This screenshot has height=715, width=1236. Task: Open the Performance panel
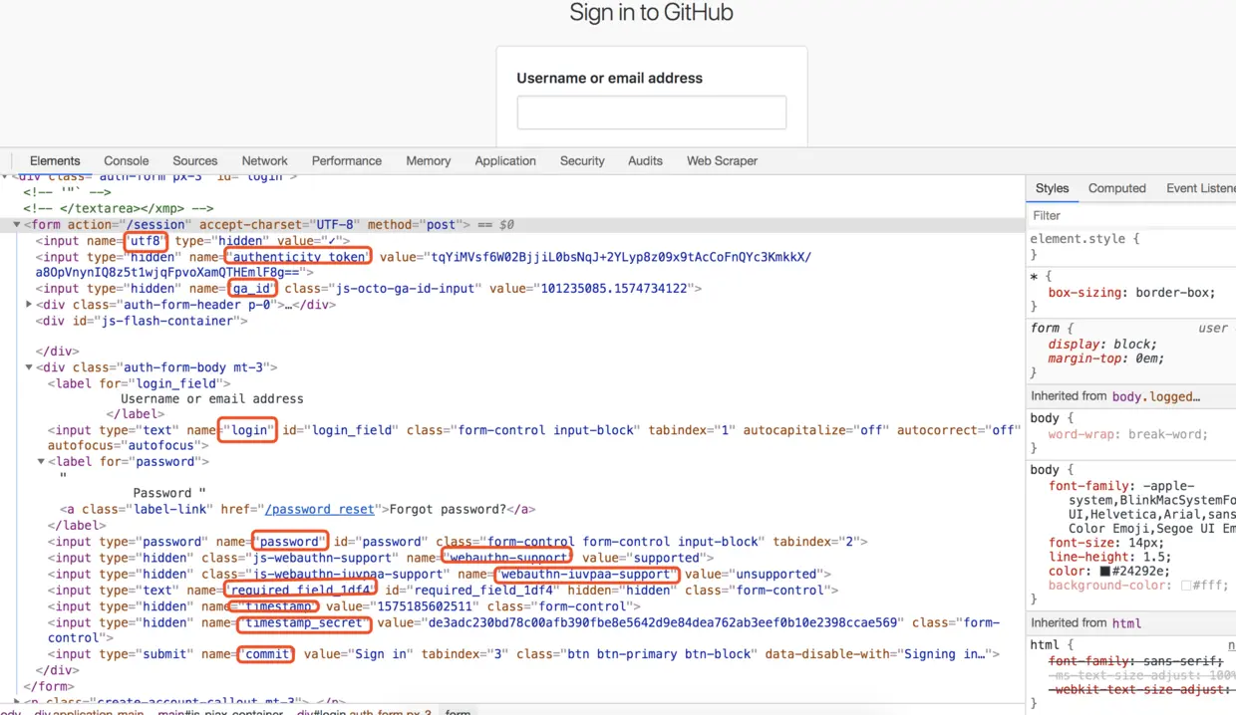tap(346, 160)
